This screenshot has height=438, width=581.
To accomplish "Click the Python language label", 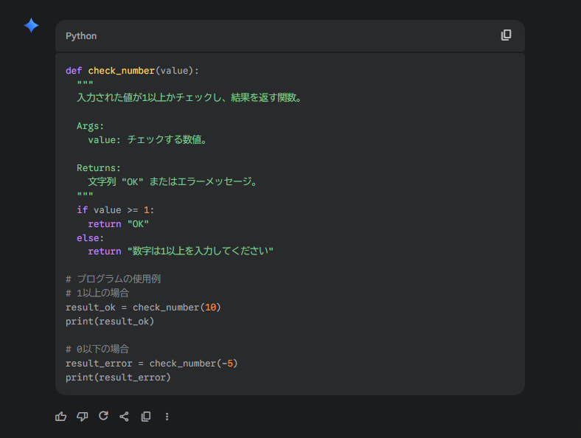I will 81,36.
